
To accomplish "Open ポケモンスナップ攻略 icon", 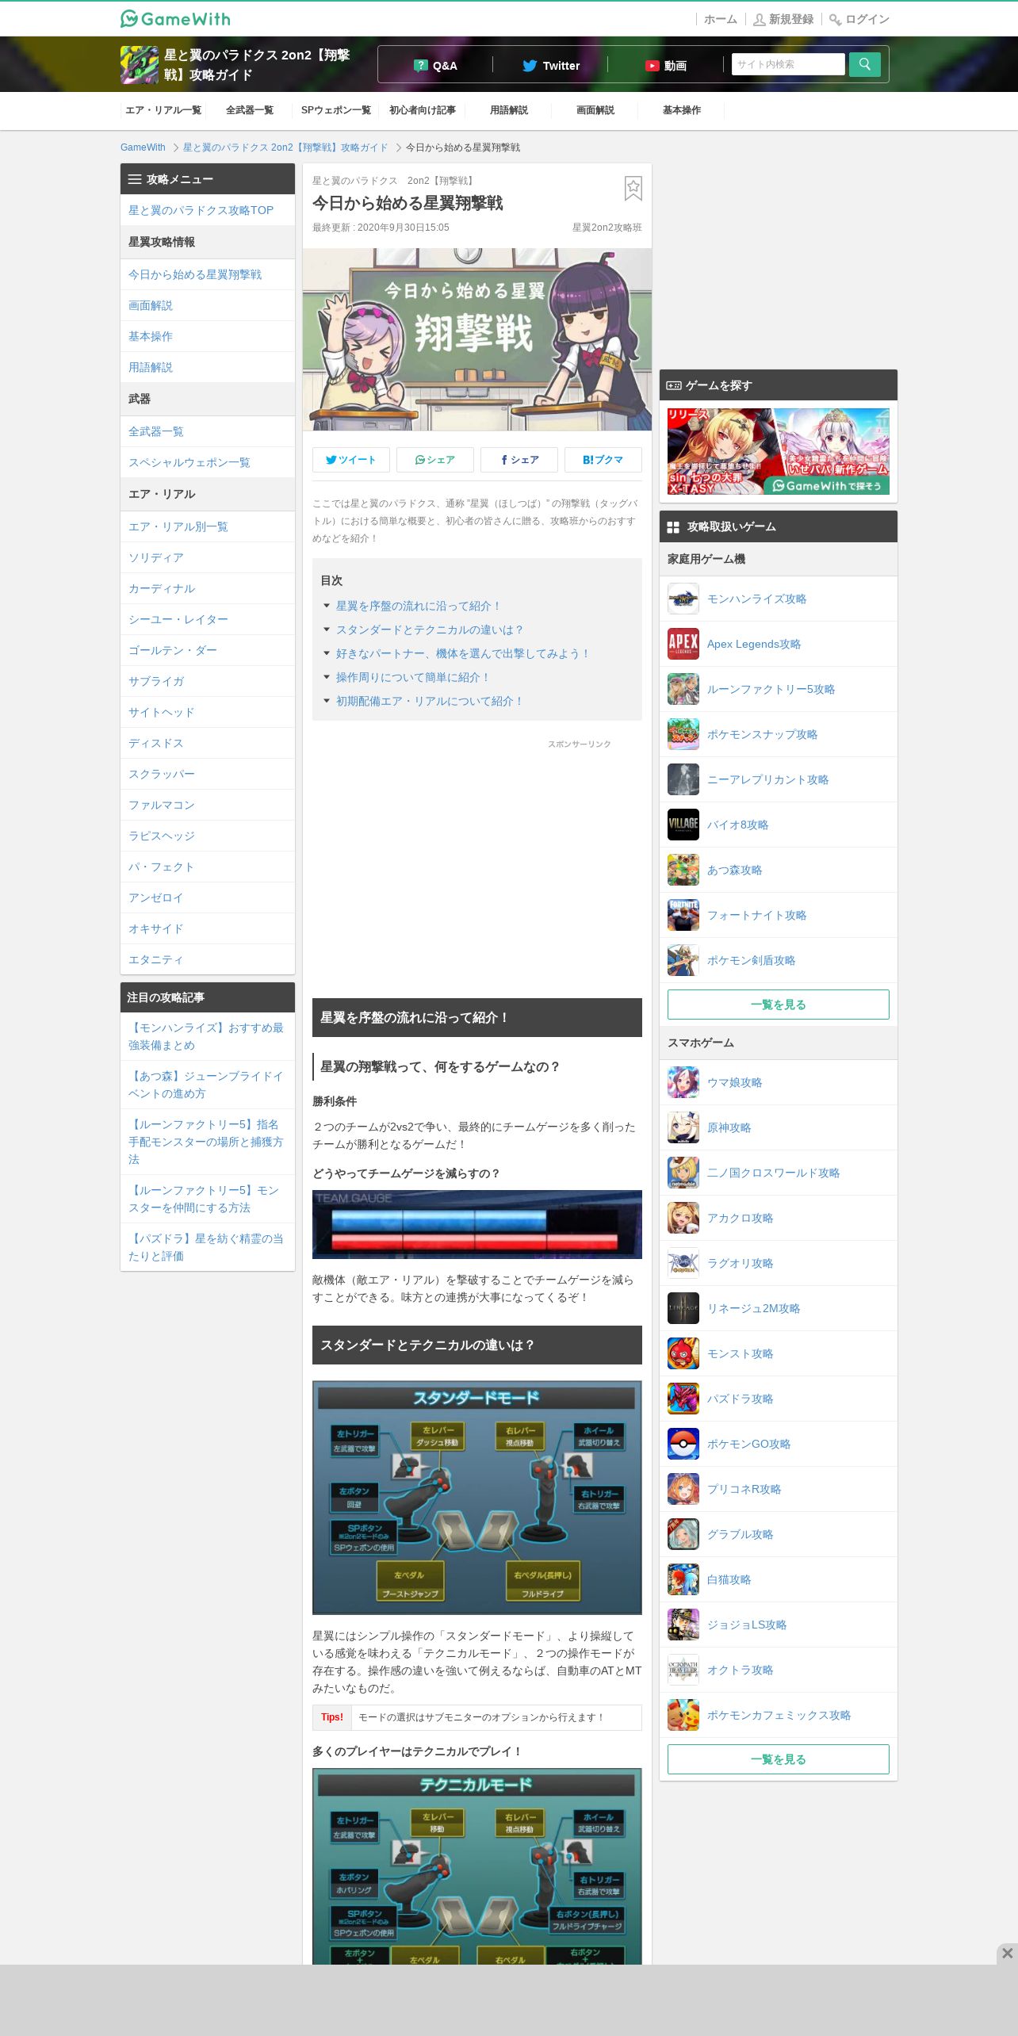I will coord(683,734).
